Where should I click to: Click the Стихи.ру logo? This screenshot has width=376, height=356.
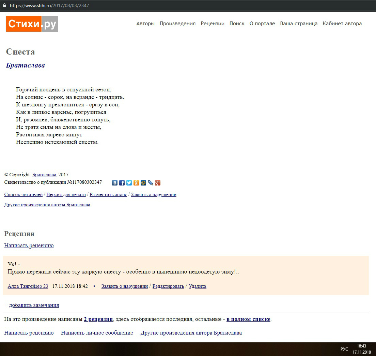(x=32, y=24)
